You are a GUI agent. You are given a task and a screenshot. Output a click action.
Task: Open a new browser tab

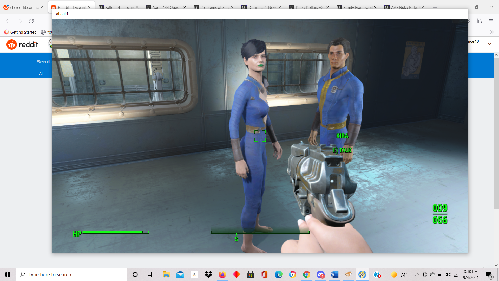tap(435, 7)
